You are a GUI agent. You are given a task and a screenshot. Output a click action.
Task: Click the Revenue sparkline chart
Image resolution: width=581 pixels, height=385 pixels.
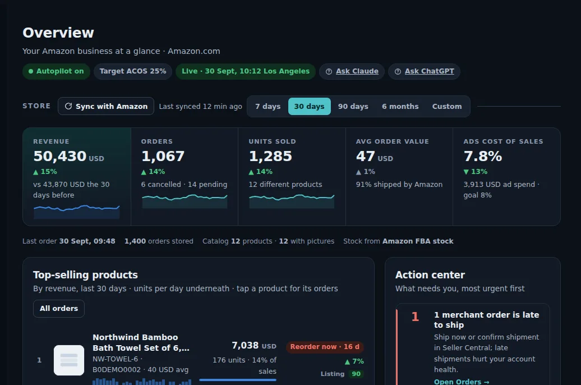coord(77,212)
